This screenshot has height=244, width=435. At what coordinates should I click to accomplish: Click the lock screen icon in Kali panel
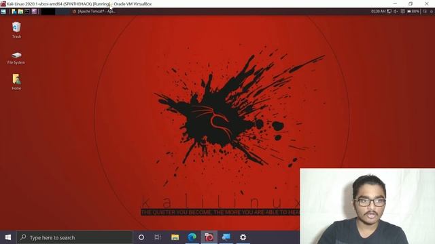425,12
